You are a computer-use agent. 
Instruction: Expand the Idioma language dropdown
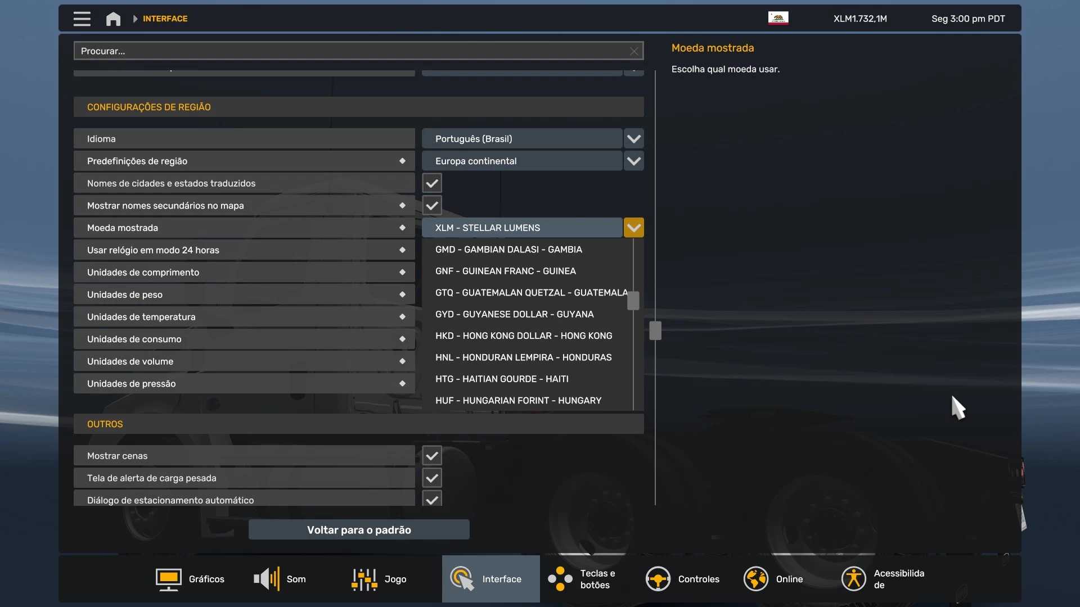point(633,139)
